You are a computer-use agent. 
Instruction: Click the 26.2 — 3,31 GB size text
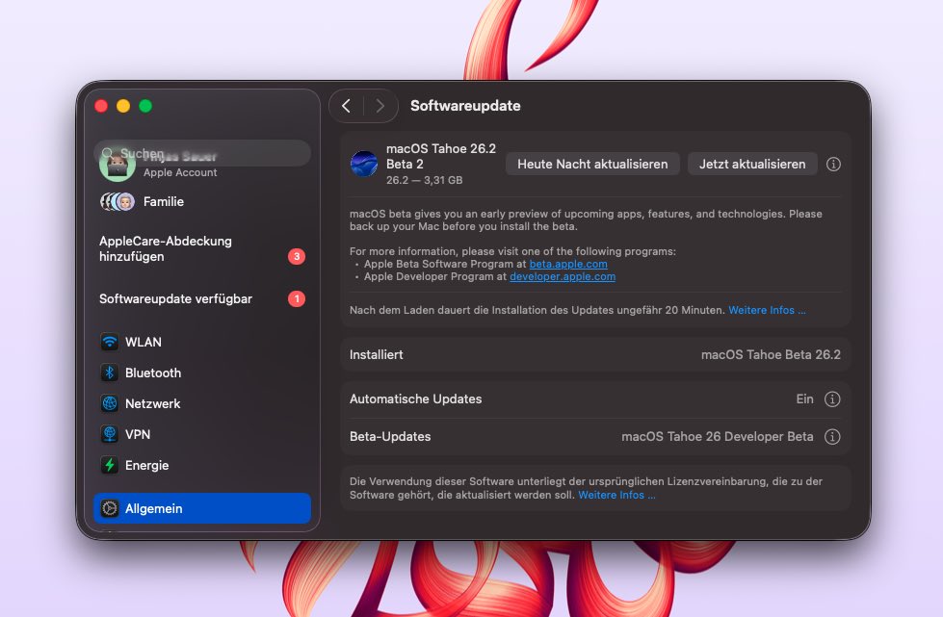[x=424, y=180]
